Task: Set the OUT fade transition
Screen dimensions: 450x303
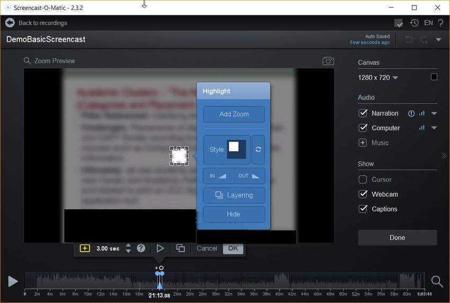Action: (x=249, y=176)
